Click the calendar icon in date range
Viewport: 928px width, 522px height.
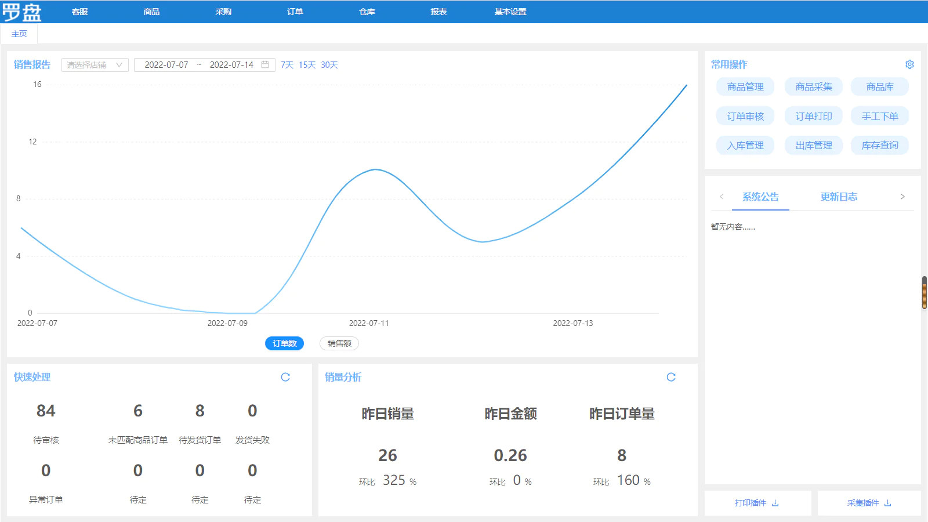coord(265,64)
